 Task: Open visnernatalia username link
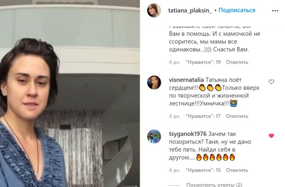pos(186,80)
